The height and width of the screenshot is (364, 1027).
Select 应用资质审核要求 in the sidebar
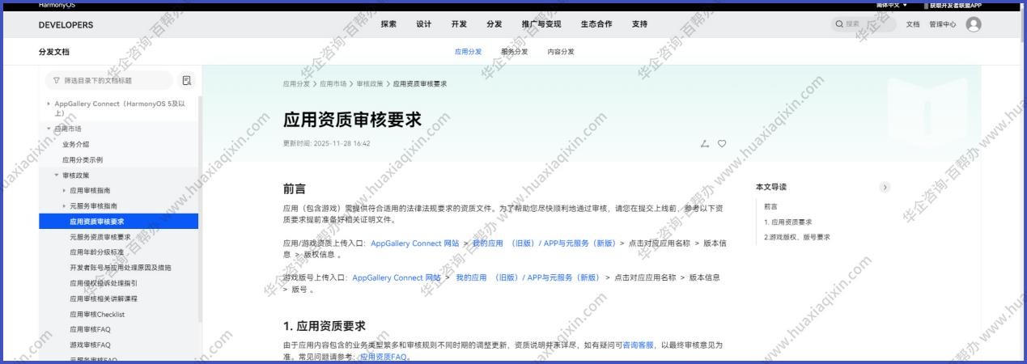[118, 221]
